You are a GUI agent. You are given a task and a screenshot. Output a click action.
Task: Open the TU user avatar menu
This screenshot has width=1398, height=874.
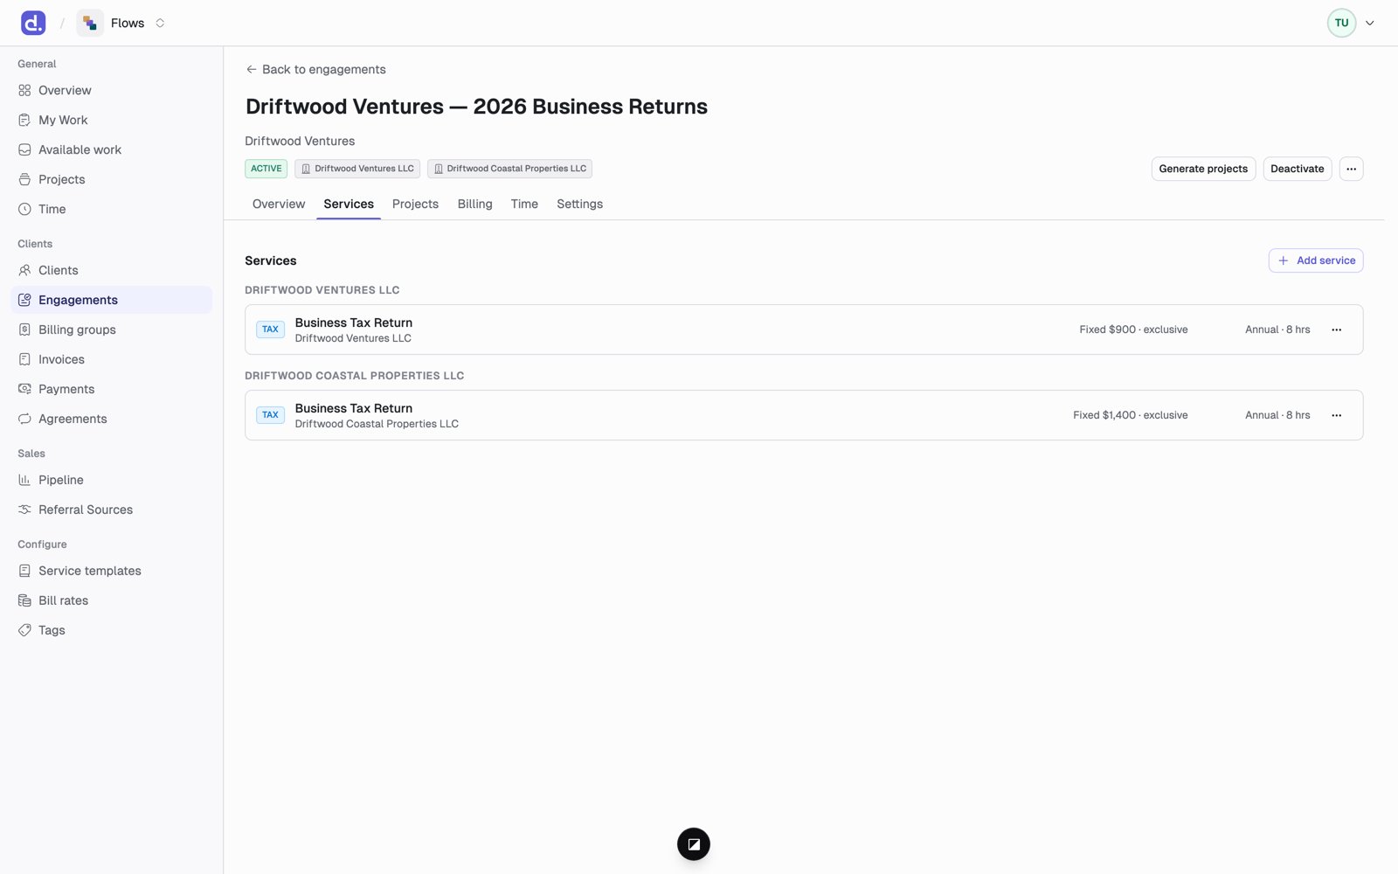pyautogui.click(x=1341, y=23)
